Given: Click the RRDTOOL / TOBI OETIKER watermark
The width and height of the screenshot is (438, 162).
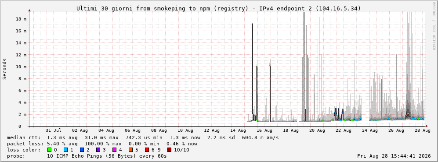Looking at the screenshot, I should tap(434, 26).
